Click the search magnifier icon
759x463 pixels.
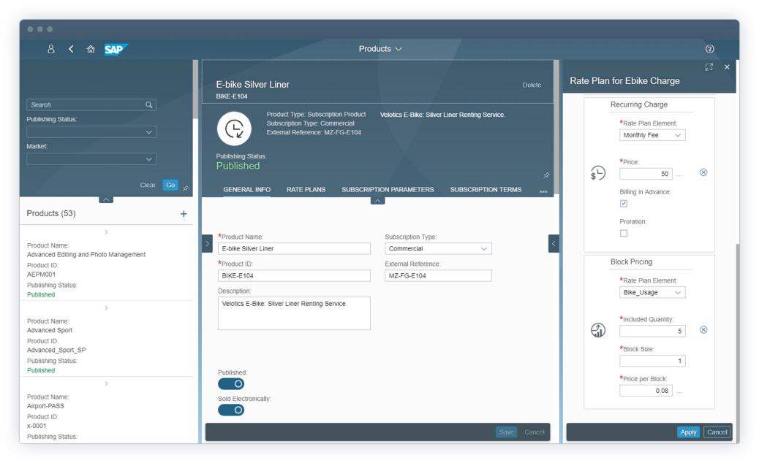(x=149, y=105)
